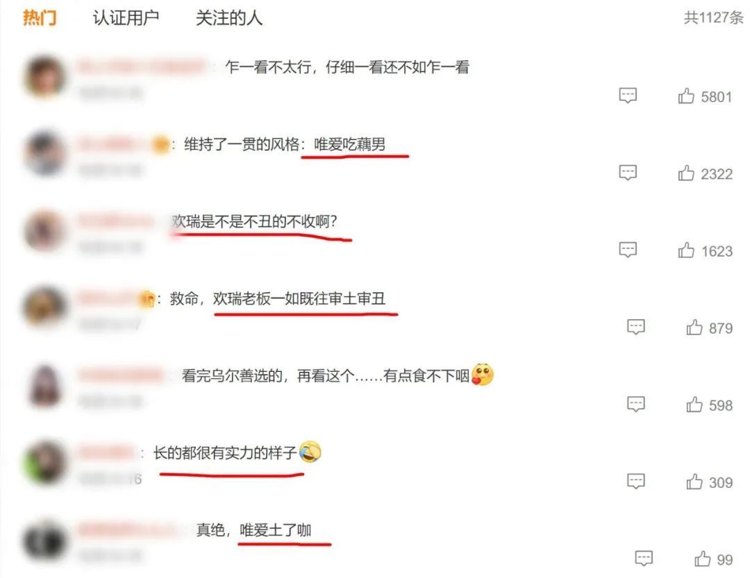Image resolution: width=750 pixels, height=578 pixels.
Task: Like the comment with 5801 likes
Action: coord(686,96)
